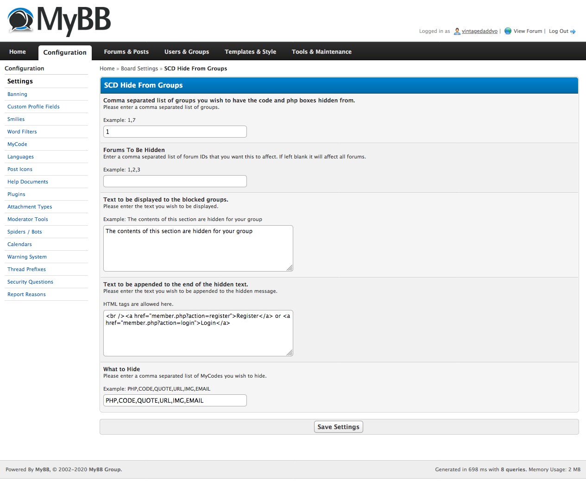Click the MyBB Group footer link
The width and height of the screenshot is (586, 481).
105,469
